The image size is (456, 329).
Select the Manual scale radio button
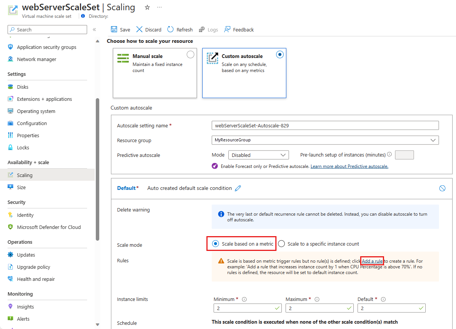(191, 55)
